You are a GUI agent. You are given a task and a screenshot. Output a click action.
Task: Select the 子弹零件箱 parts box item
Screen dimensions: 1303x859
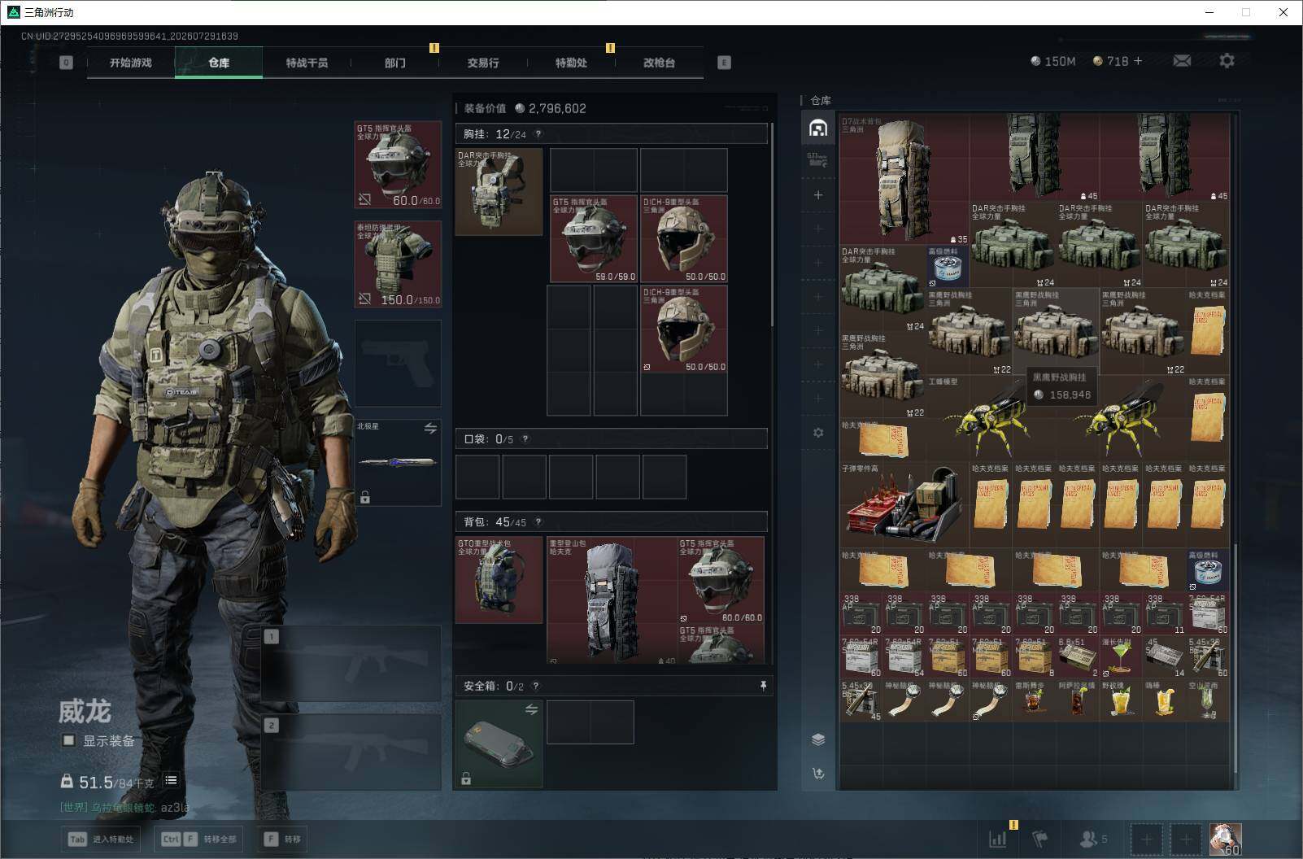pos(904,504)
